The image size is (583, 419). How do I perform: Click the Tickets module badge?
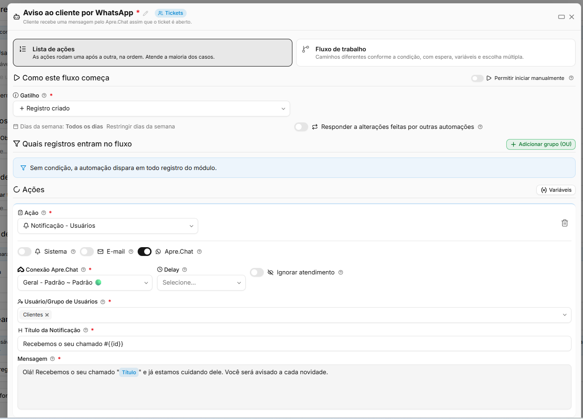(170, 13)
